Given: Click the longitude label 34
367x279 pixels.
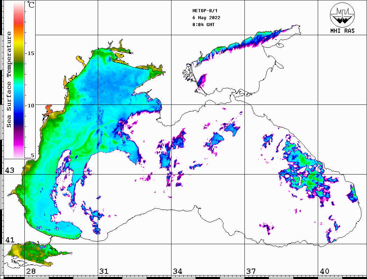Looking at the screenshot, I should 177,271.
